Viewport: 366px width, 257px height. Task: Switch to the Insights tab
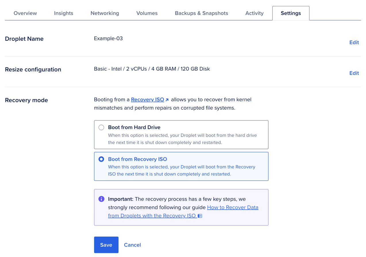[x=63, y=13]
